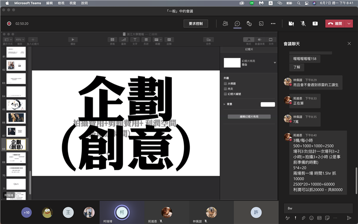
Task: Turn on the camera
Action: [x=291, y=23]
